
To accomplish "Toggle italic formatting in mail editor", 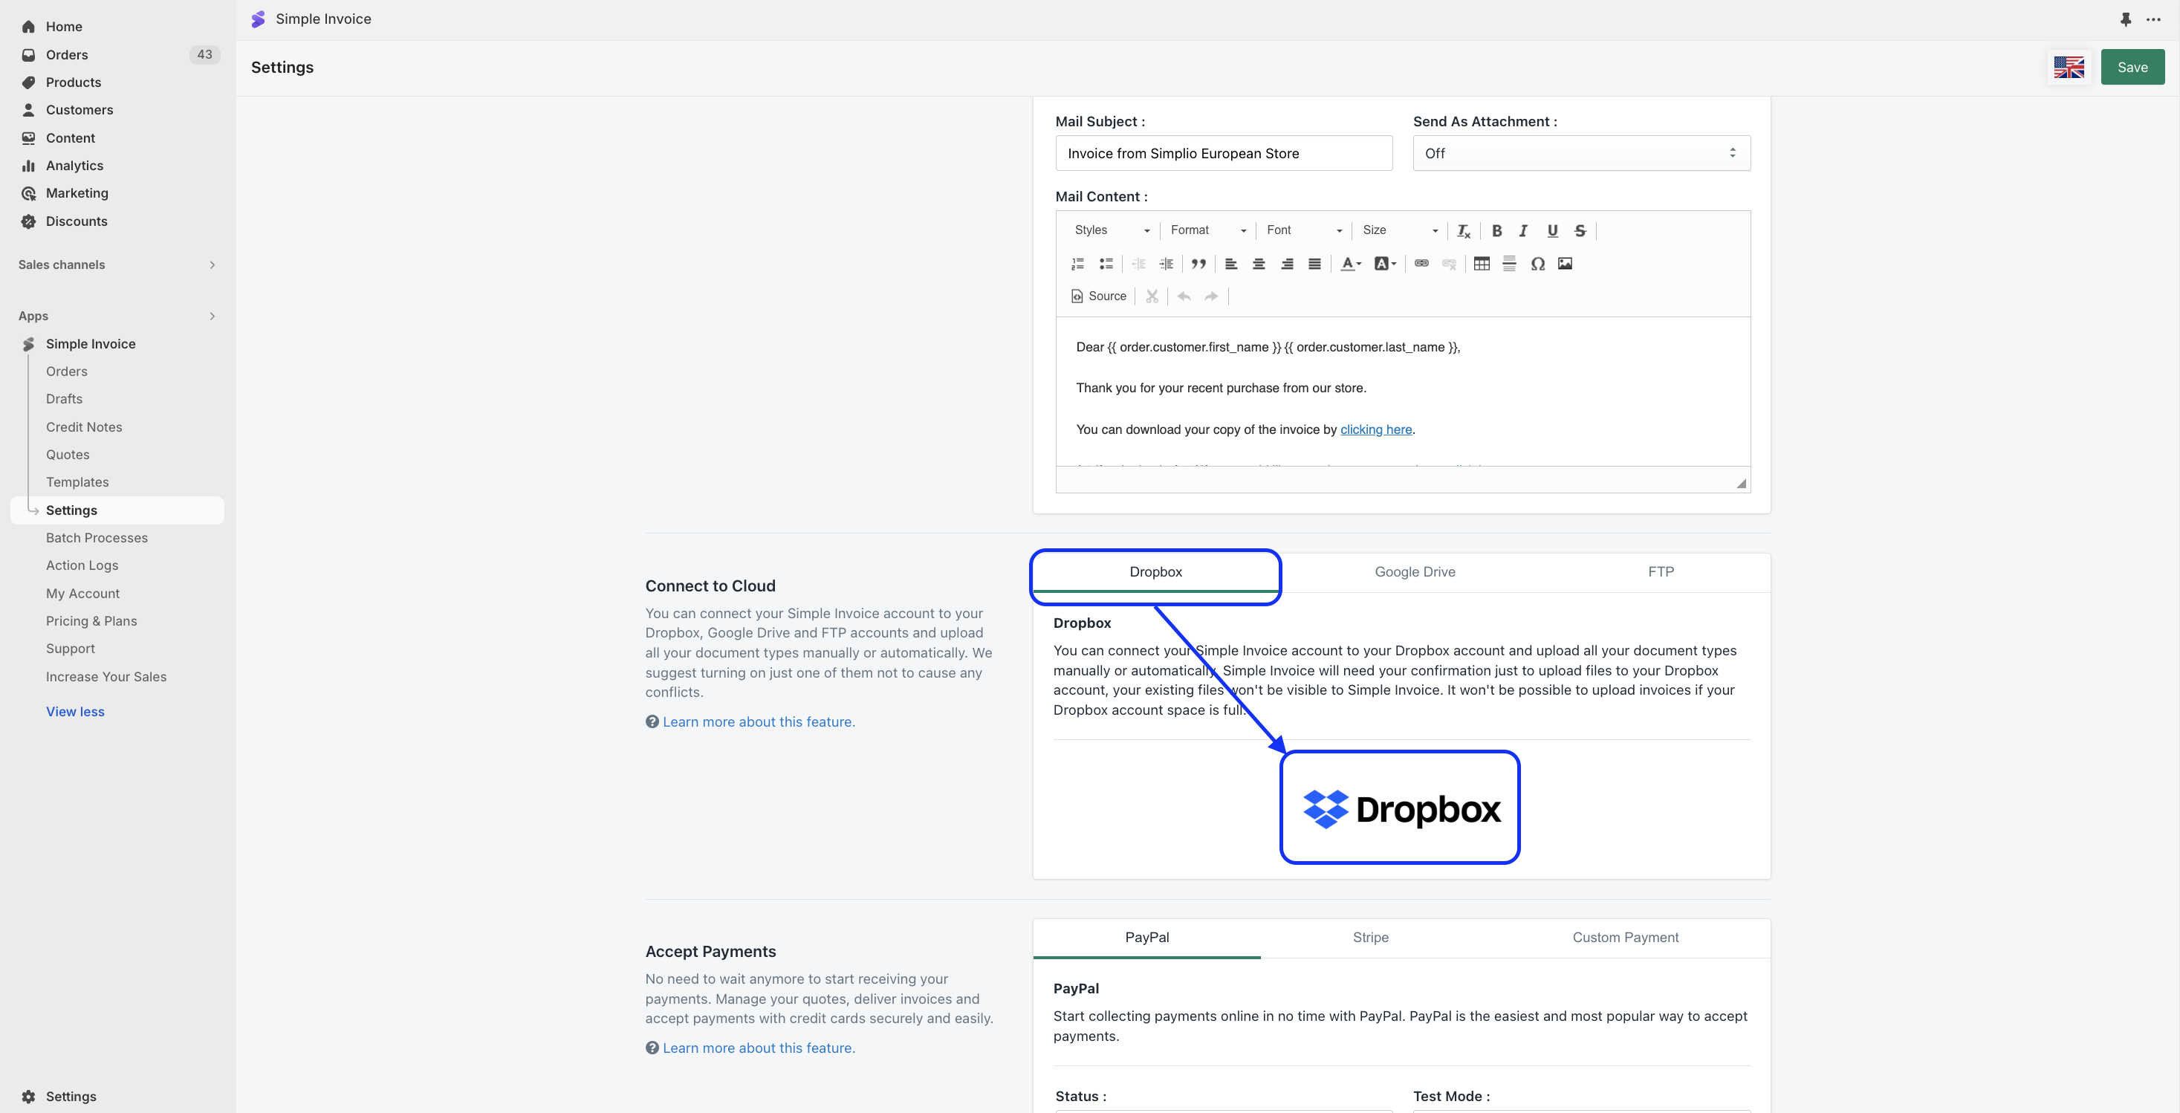I will click(x=1523, y=230).
